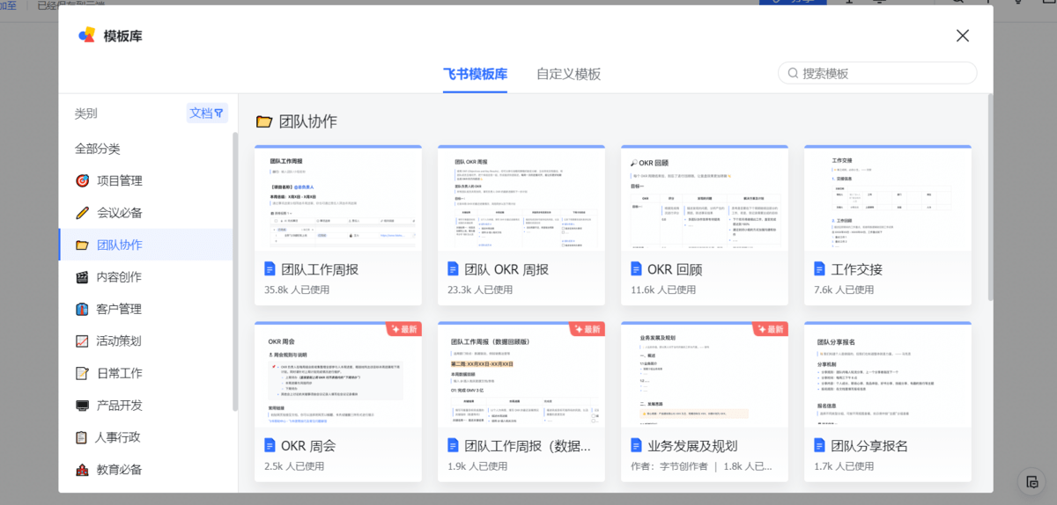Viewport: 1057px width, 505px height.
Task: Click the 团队工作周报（数据… template title
Action: (x=527, y=446)
